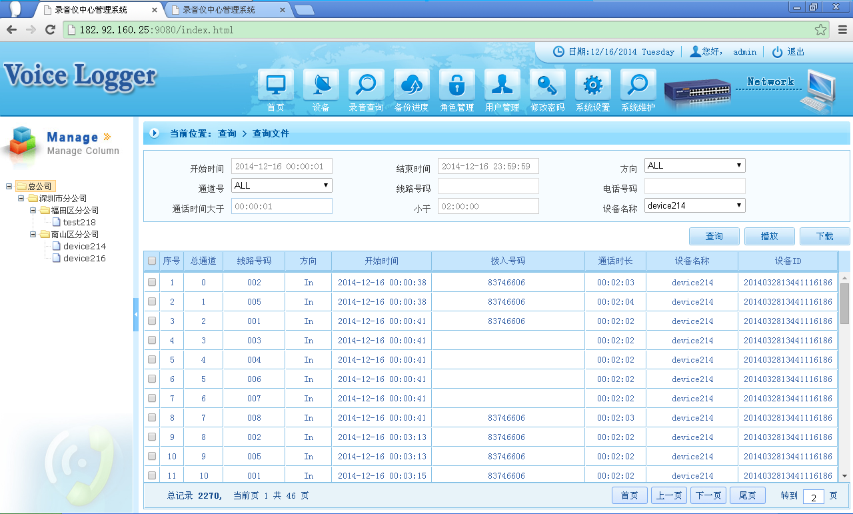Open the 首页 home monitor icon
The image size is (853, 514).
pyautogui.click(x=275, y=86)
